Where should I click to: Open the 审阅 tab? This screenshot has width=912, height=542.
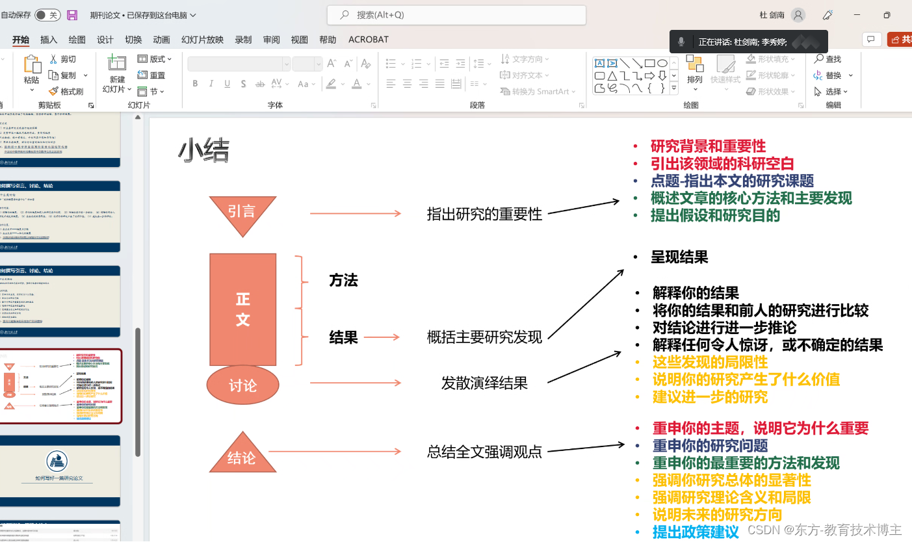[271, 40]
